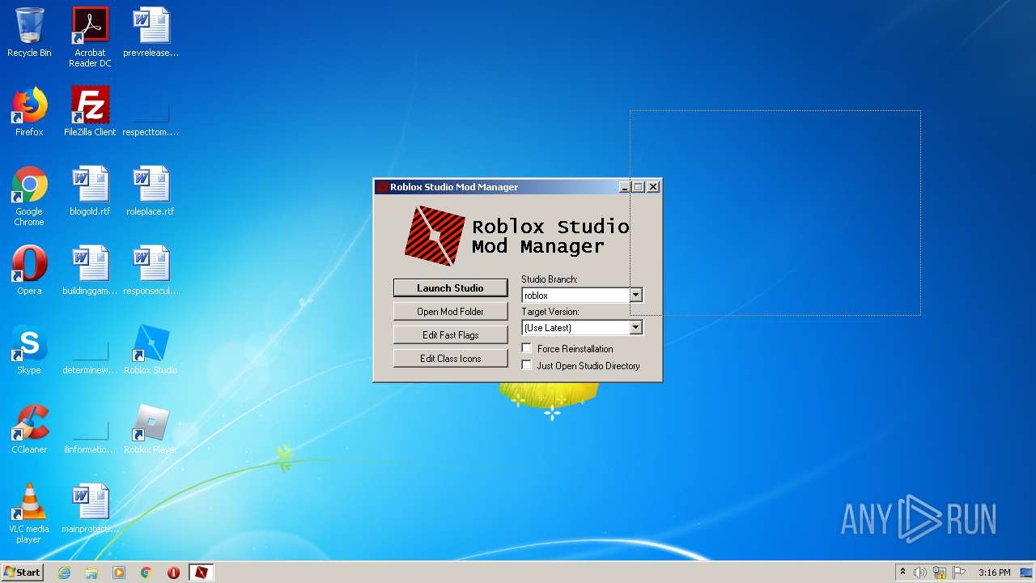Open CCleaner desktop shortcut
The image size is (1036, 583).
tap(29, 429)
